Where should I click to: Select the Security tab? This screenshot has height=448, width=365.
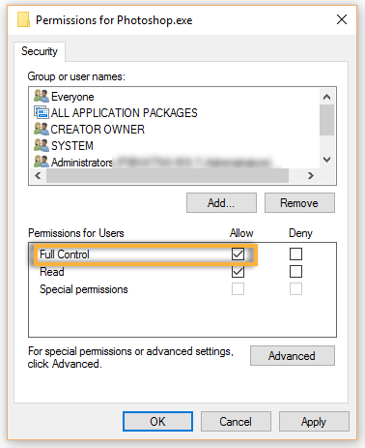[x=40, y=51]
